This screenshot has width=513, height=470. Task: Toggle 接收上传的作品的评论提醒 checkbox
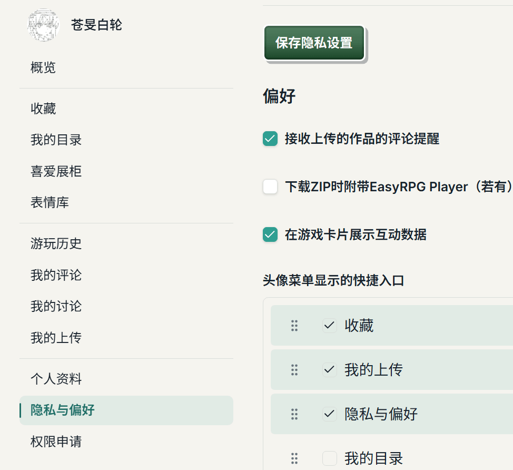[x=270, y=139]
